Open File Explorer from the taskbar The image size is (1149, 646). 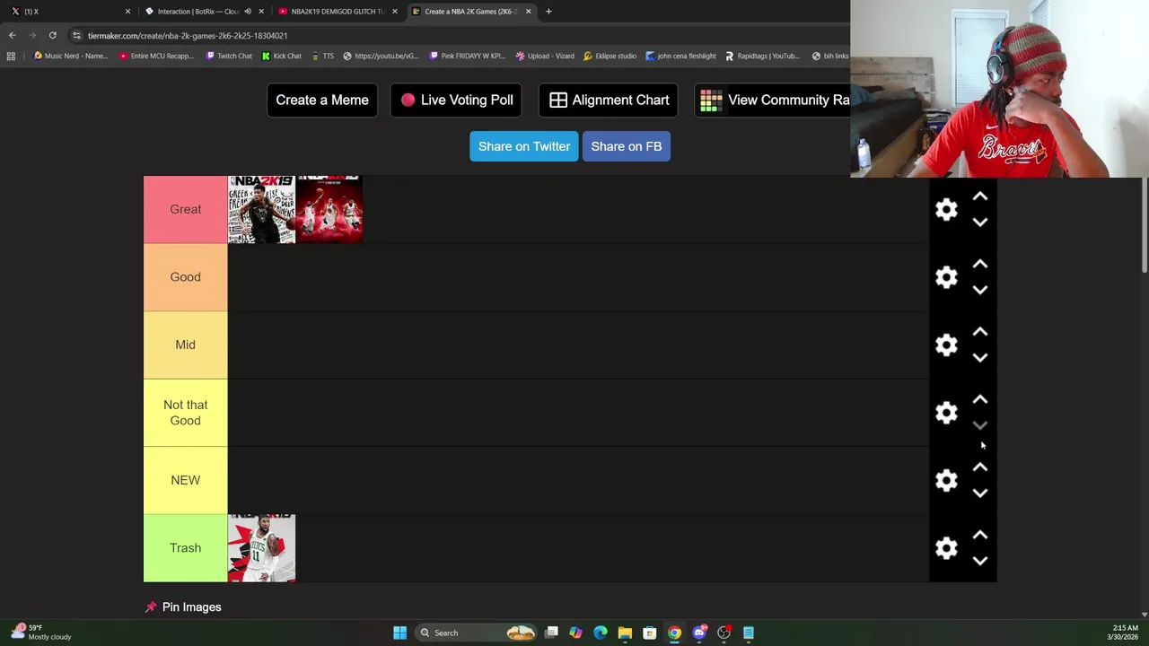pos(625,633)
